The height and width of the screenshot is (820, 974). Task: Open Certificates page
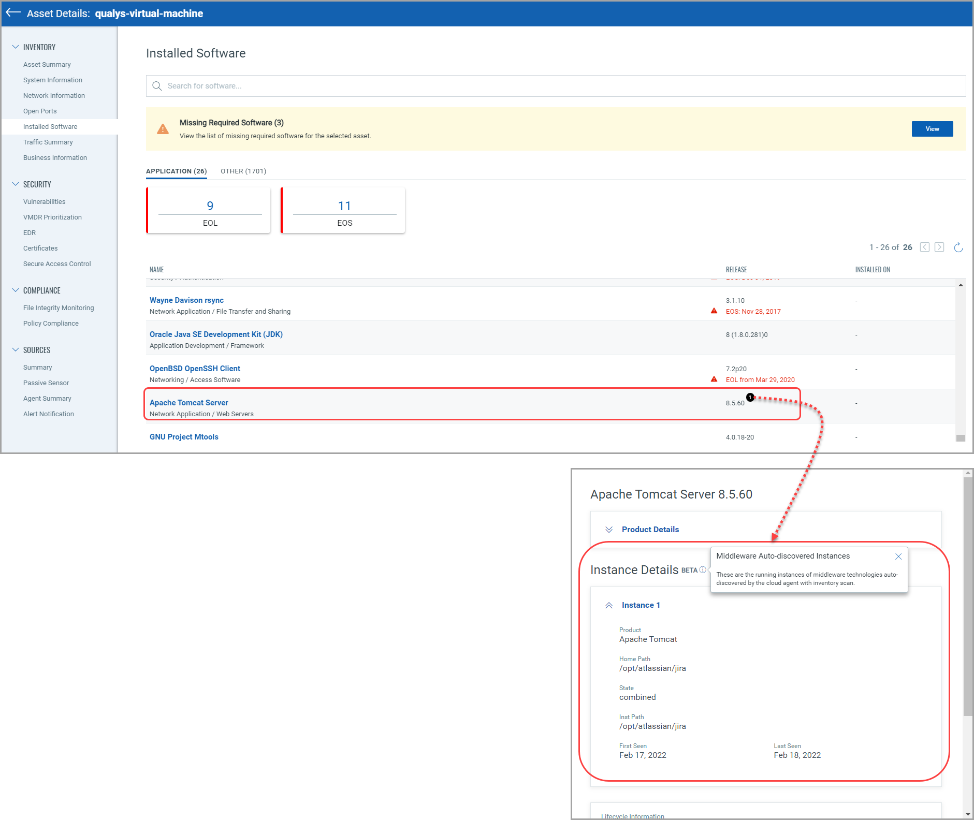[x=40, y=248]
